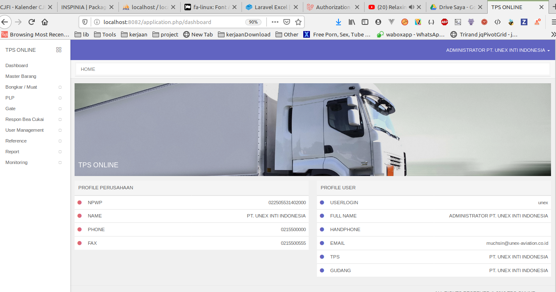Open Master Barang in the sidebar
This screenshot has width=556, height=292.
(21, 76)
